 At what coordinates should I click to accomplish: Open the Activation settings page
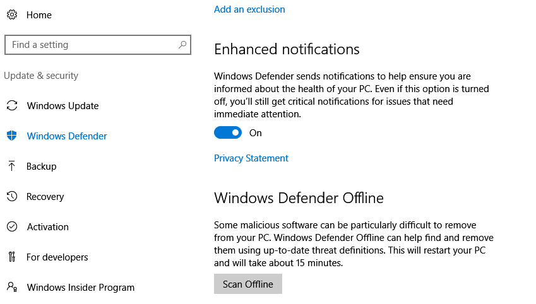48,227
